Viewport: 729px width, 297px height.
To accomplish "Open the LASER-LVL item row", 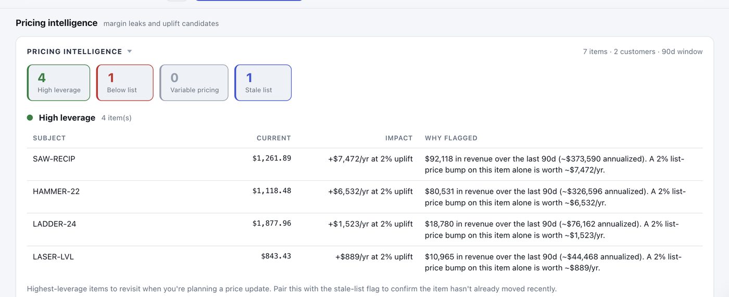I will click(364, 262).
